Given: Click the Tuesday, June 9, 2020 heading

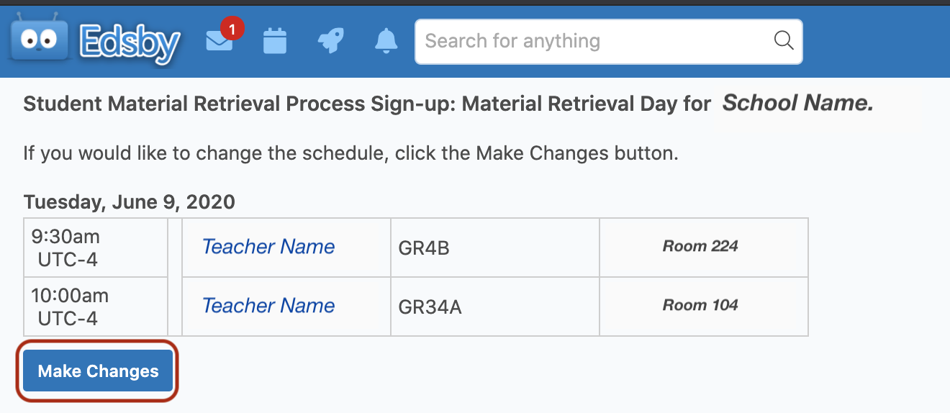Looking at the screenshot, I should (130, 202).
